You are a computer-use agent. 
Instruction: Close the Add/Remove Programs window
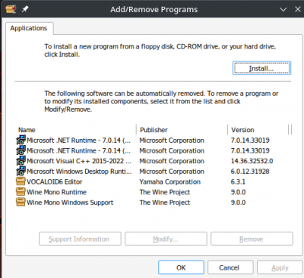pyautogui.click(x=298, y=9)
